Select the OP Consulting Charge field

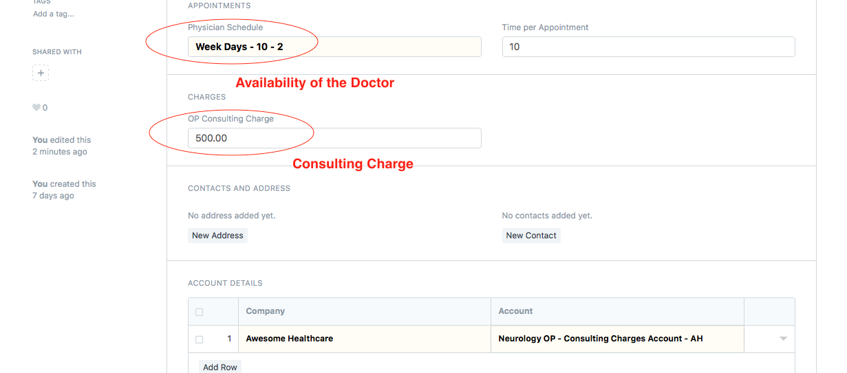[334, 138]
